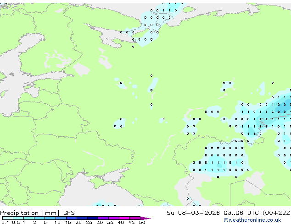Click the weatheronline.co.uk copyright link

252,220
